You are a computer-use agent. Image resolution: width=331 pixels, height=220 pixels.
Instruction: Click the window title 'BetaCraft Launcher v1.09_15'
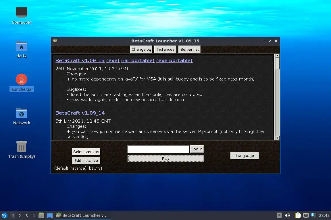pos(165,41)
